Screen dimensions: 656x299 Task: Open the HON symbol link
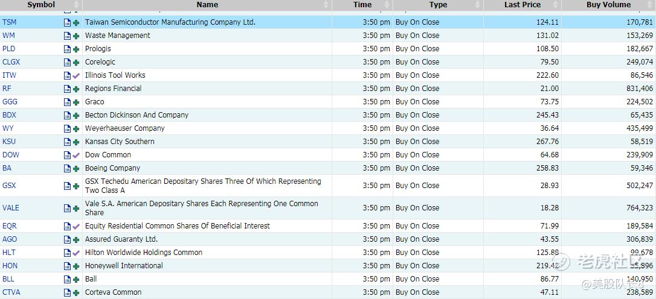10,266
